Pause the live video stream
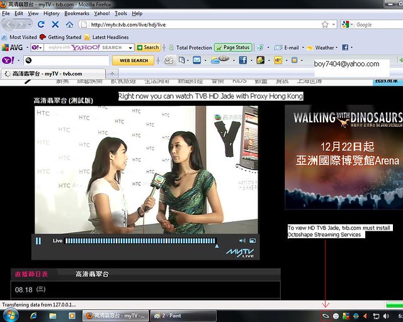The width and height of the screenshot is (403, 322). point(38,241)
